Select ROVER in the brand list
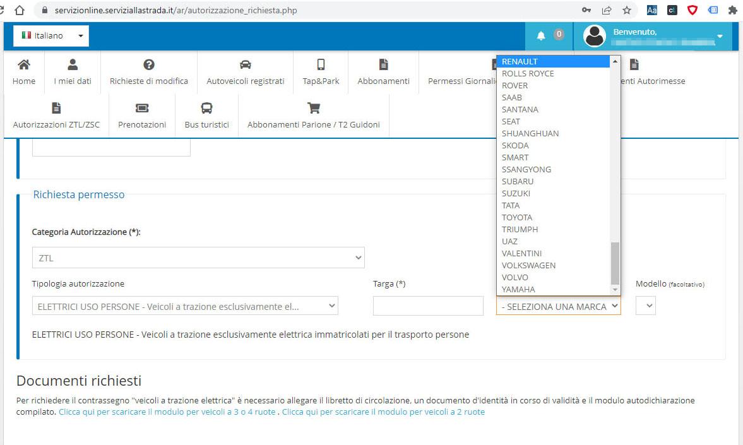Image resolution: width=743 pixels, height=445 pixels. pyautogui.click(x=554, y=85)
